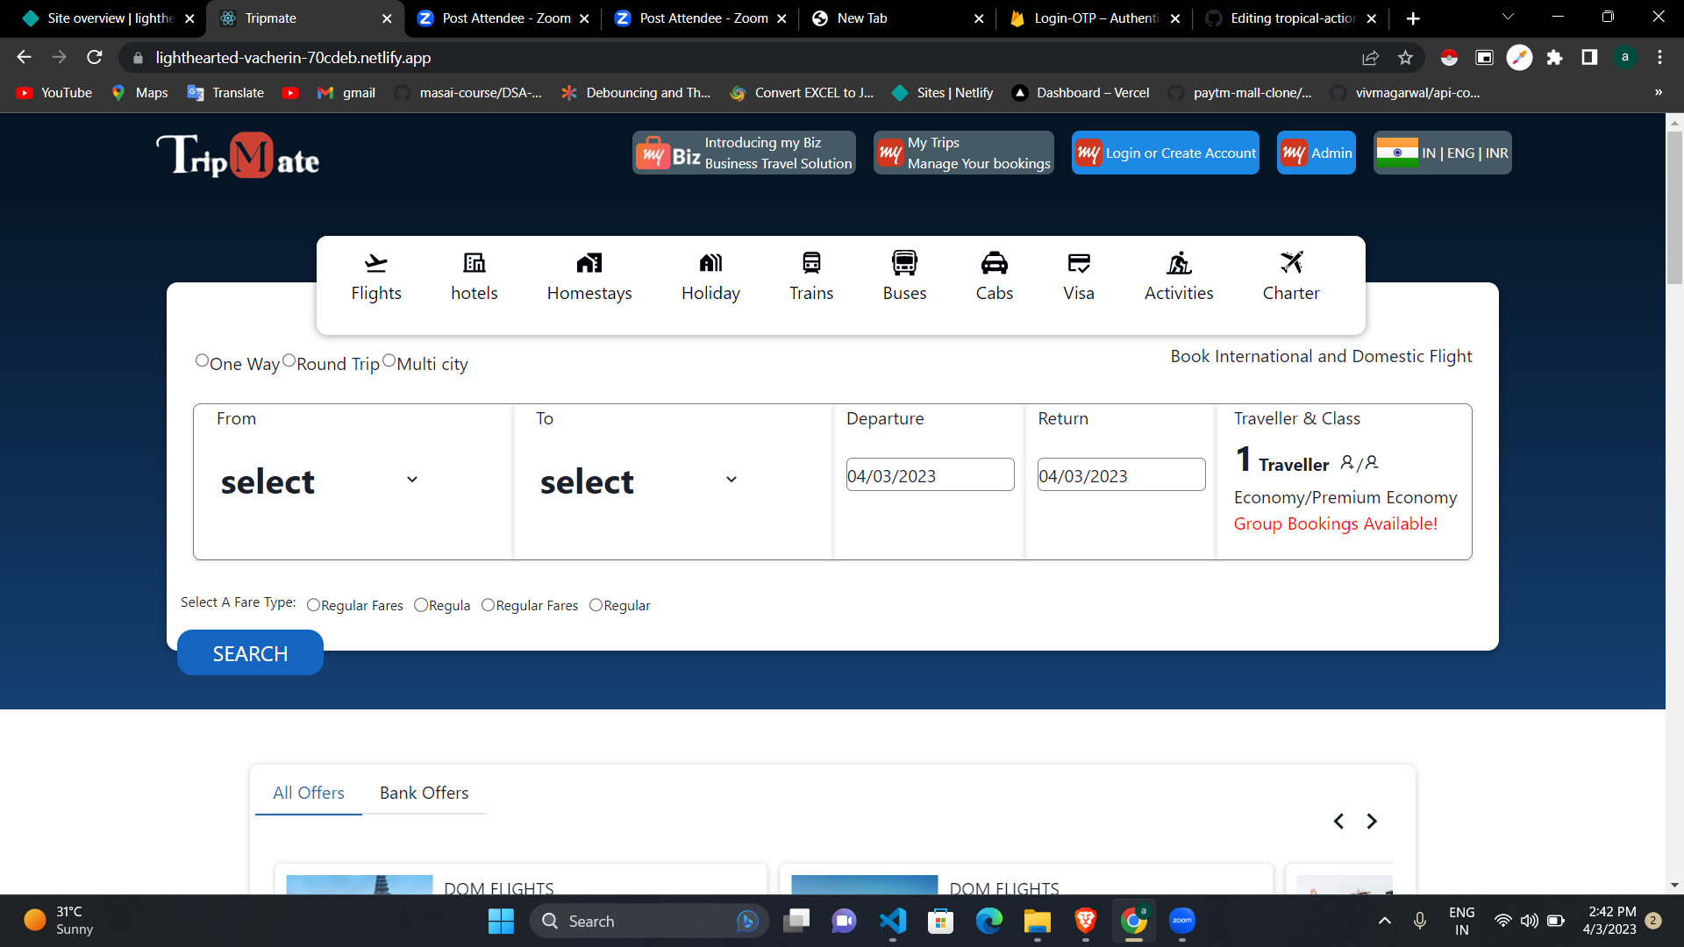Image resolution: width=1684 pixels, height=947 pixels.
Task: Select the Charter icon
Action: (x=1290, y=274)
